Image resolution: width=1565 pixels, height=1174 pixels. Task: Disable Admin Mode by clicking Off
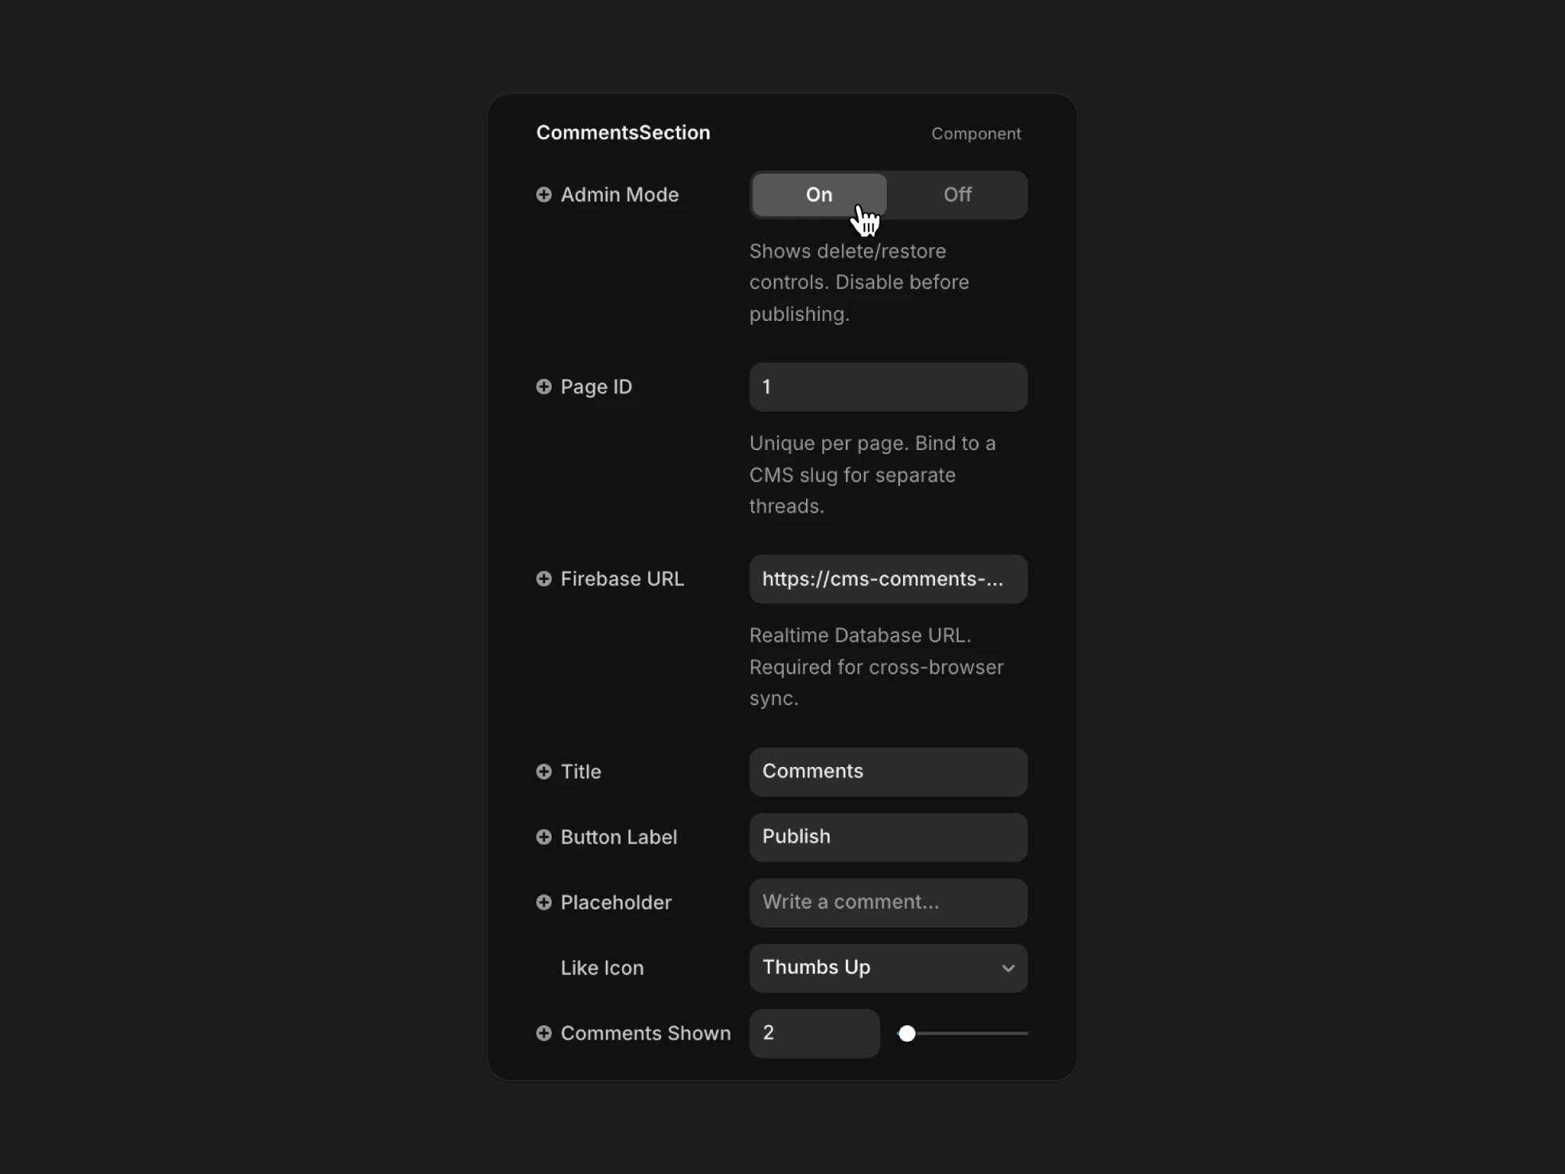click(956, 195)
